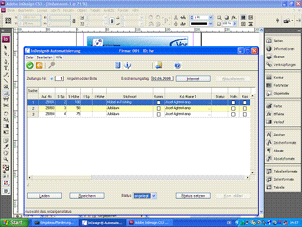Viewport: 302px width, 227px height.
Task: Open the Zeitungs-Nr. dropdown arrow
Action: [x=52, y=79]
